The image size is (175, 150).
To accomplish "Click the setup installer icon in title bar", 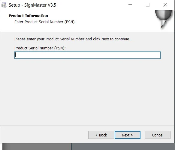I will 4,5.
